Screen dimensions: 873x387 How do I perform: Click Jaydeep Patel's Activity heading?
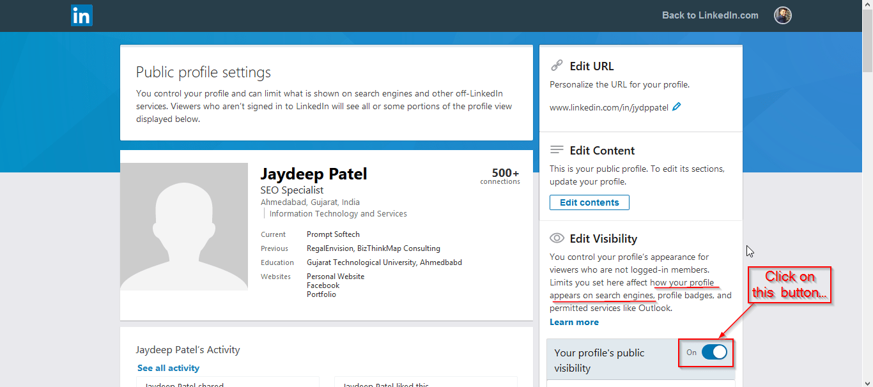188,350
